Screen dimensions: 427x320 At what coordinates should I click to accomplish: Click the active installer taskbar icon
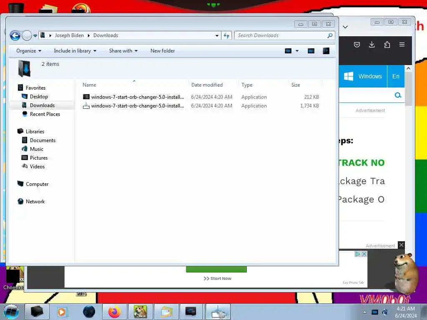(218, 312)
